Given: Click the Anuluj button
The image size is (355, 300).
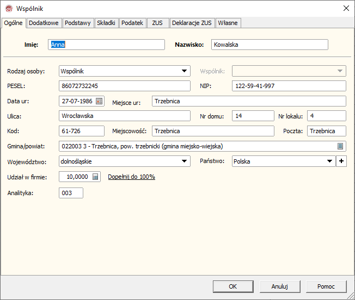Looking at the screenshot, I should pos(280,286).
